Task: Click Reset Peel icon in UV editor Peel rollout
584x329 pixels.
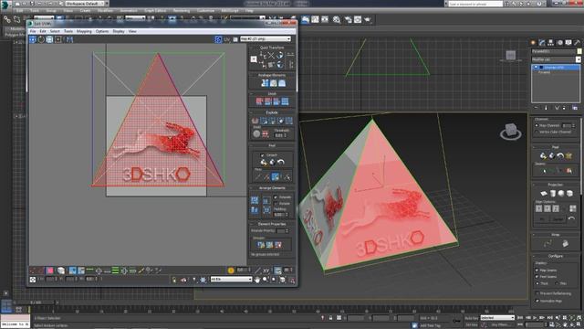Action: point(281,163)
